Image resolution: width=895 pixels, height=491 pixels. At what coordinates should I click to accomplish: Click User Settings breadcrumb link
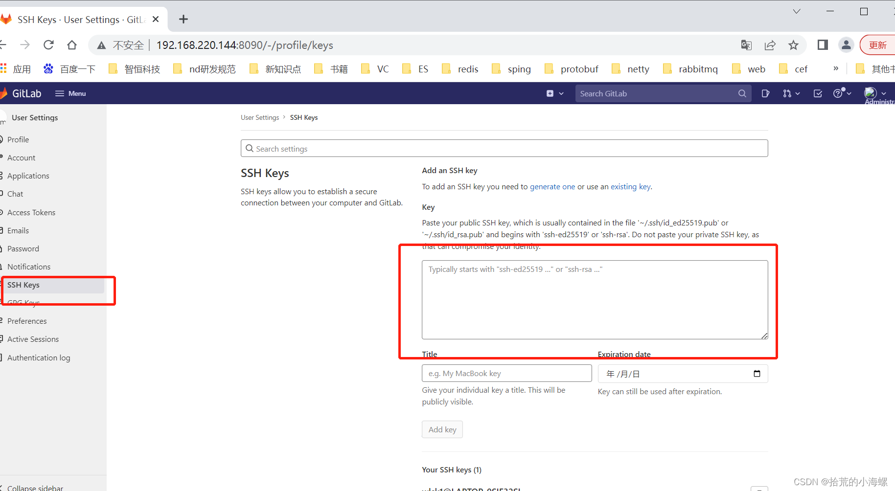click(x=260, y=117)
